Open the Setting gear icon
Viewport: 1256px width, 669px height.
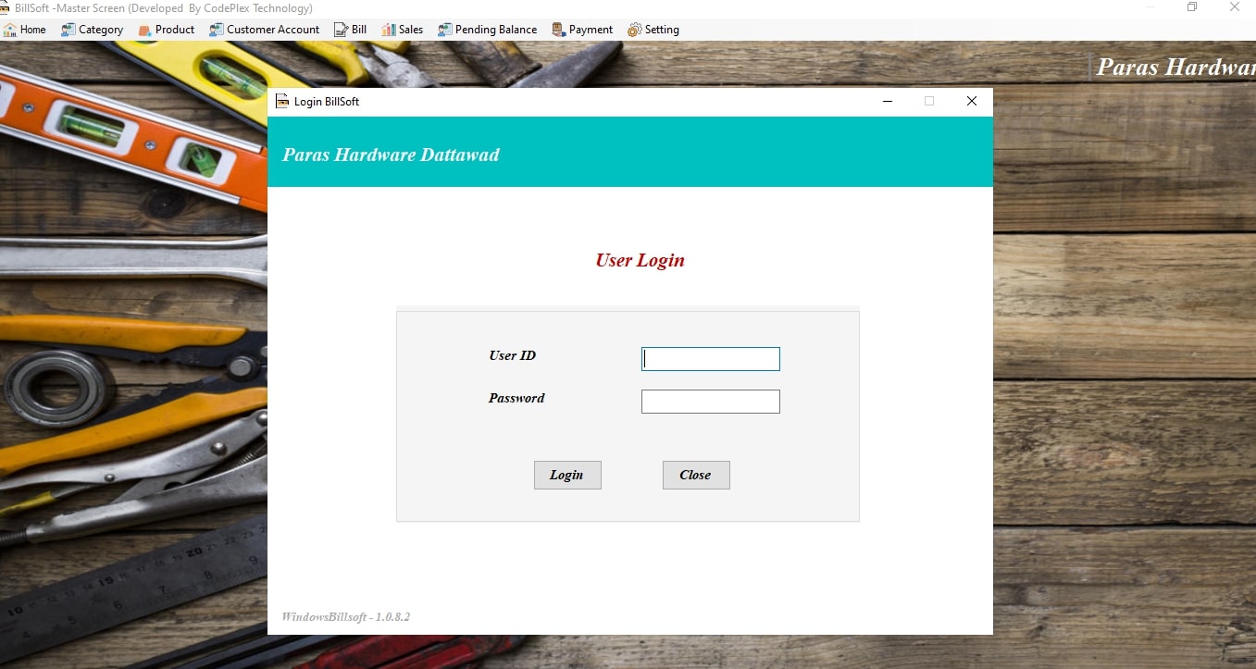point(634,30)
